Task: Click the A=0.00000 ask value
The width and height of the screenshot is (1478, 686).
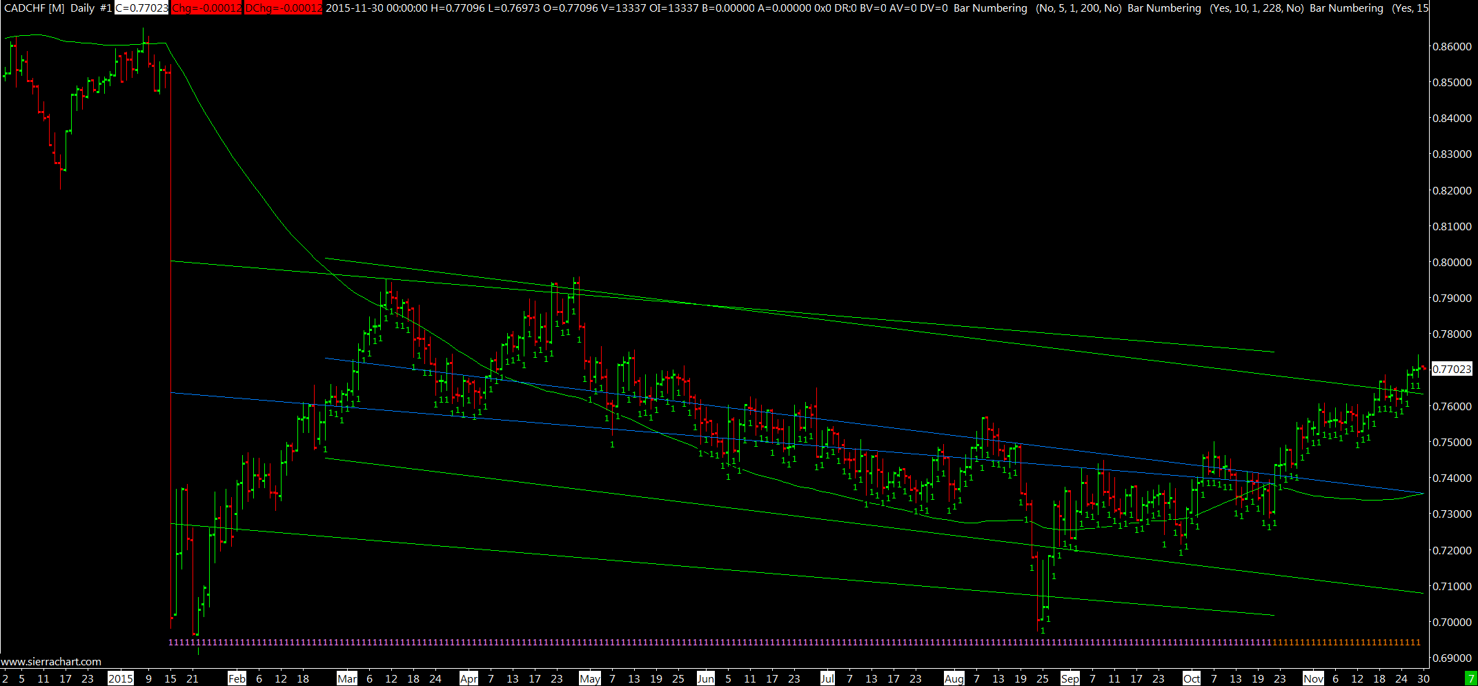Action: coord(782,8)
